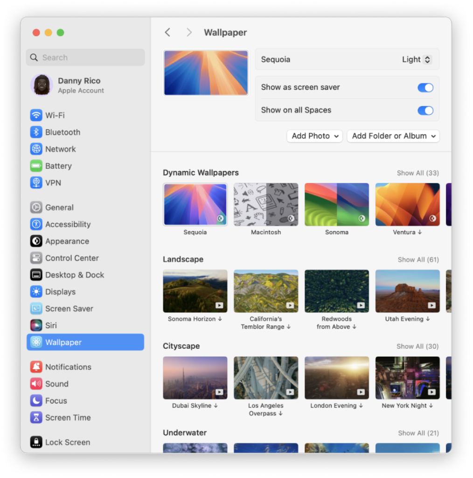Choose the Ventura wallpaper thumbnail
This screenshot has width=473, height=478.
(x=408, y=204)
